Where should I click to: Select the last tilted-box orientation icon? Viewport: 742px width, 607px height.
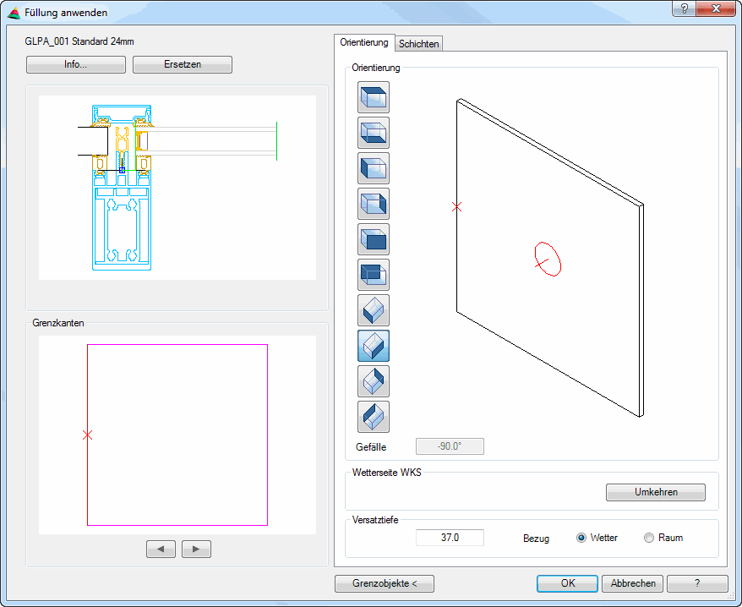pyautogui.click(x=374, y=417)
